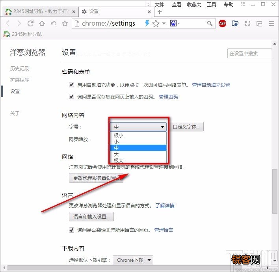Open 管理自动填充设置 link
279x272 pixels.
(211, 85)
